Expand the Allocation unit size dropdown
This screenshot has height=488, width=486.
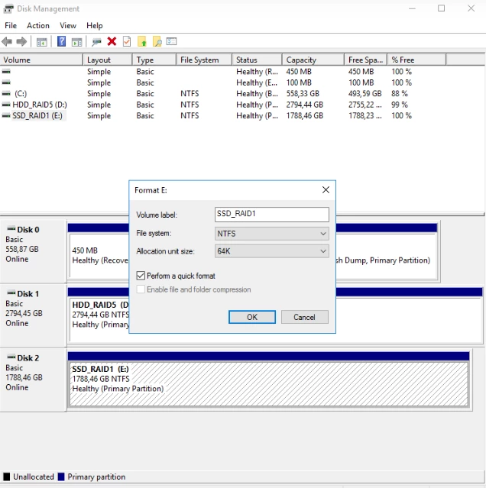click(272, 251)
